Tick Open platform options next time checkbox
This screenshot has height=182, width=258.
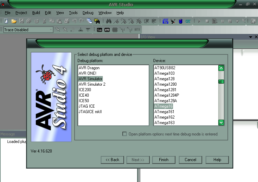[x=125, y=134]
